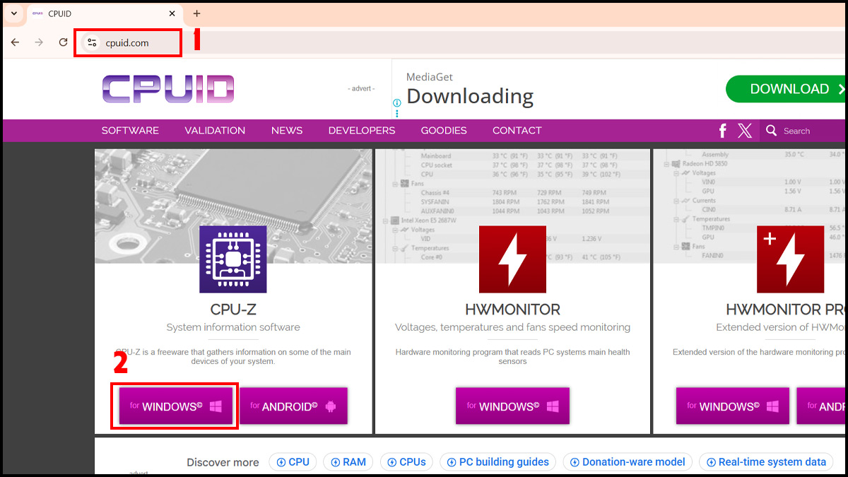Click the HWMONITOR PRO icon
This screenshot has height=477, width=848.
[x=790, y=259]
